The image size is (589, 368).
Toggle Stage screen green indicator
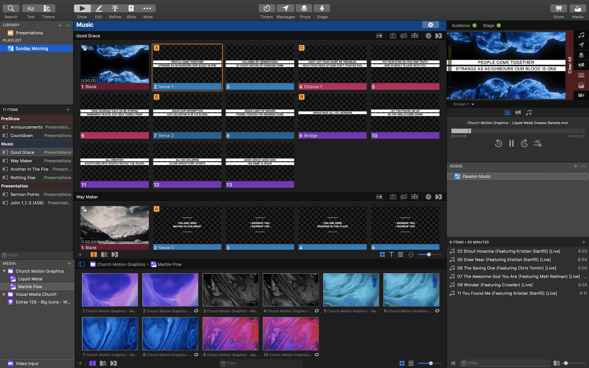point(499,25)
